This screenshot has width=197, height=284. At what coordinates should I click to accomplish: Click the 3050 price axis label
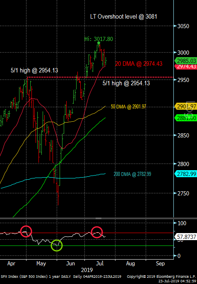pos(183,26)
